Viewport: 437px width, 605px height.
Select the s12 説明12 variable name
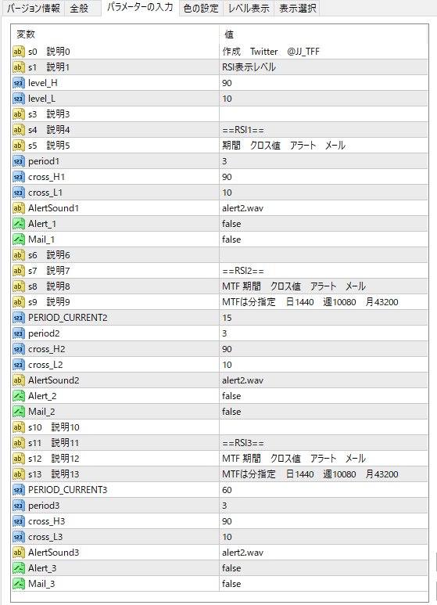coord(54,459)
